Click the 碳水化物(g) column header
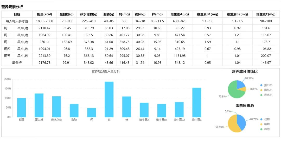The width and height of the screenshot is (281, 143). coord(89,14)
